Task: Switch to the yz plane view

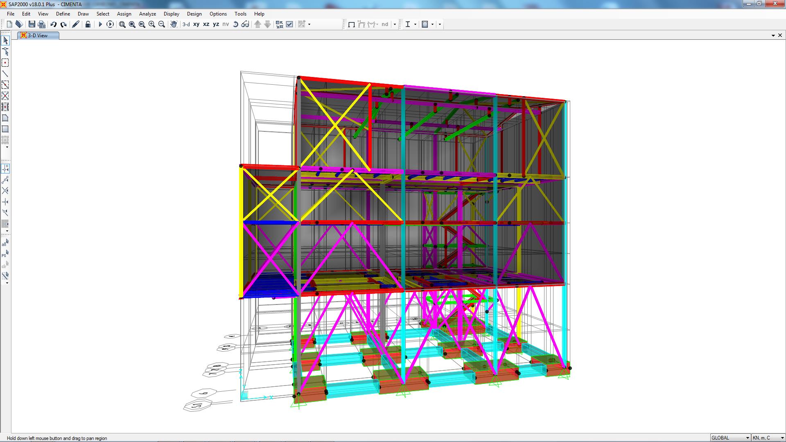Action: (x=216, y=25)
